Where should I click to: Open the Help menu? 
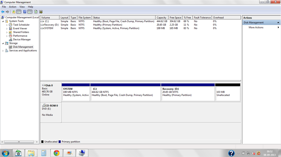30,7
